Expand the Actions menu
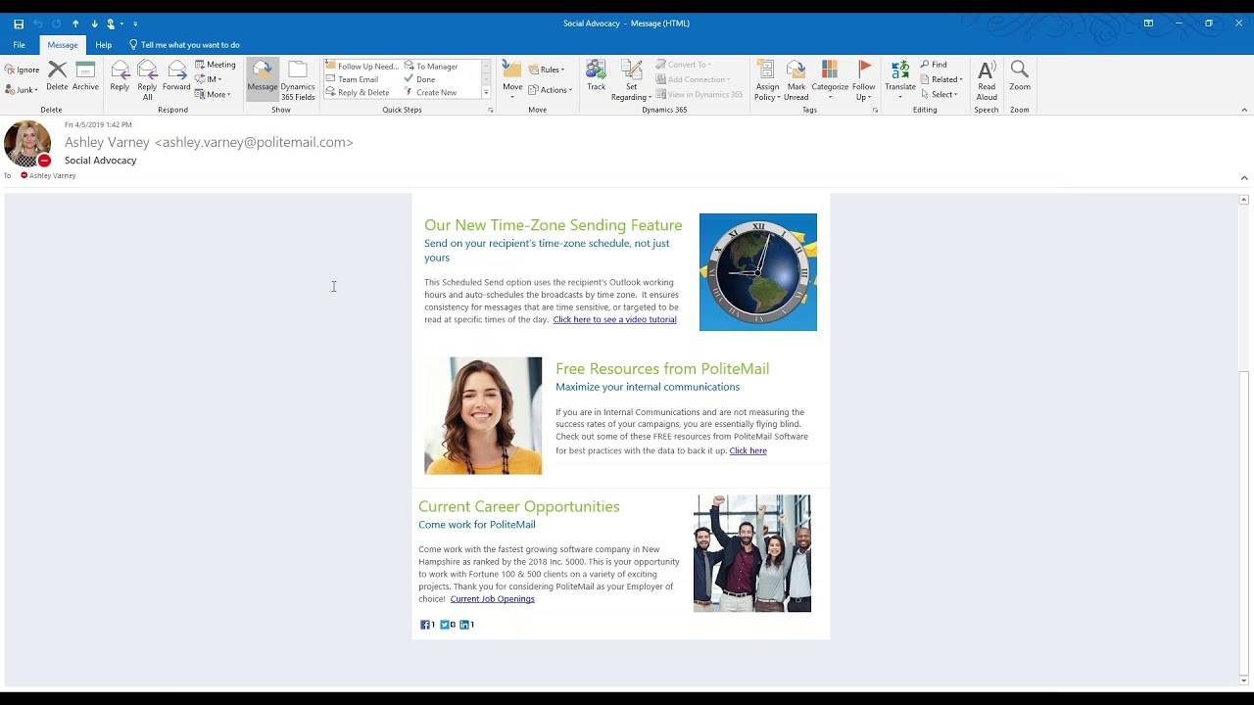This screenshot has height=705, width=1254. [552, 89]
